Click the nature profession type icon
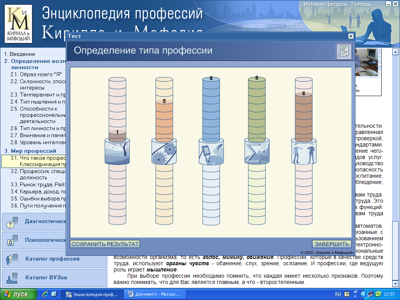The height and width of the screenshot is (300, 400). point(117,152)
